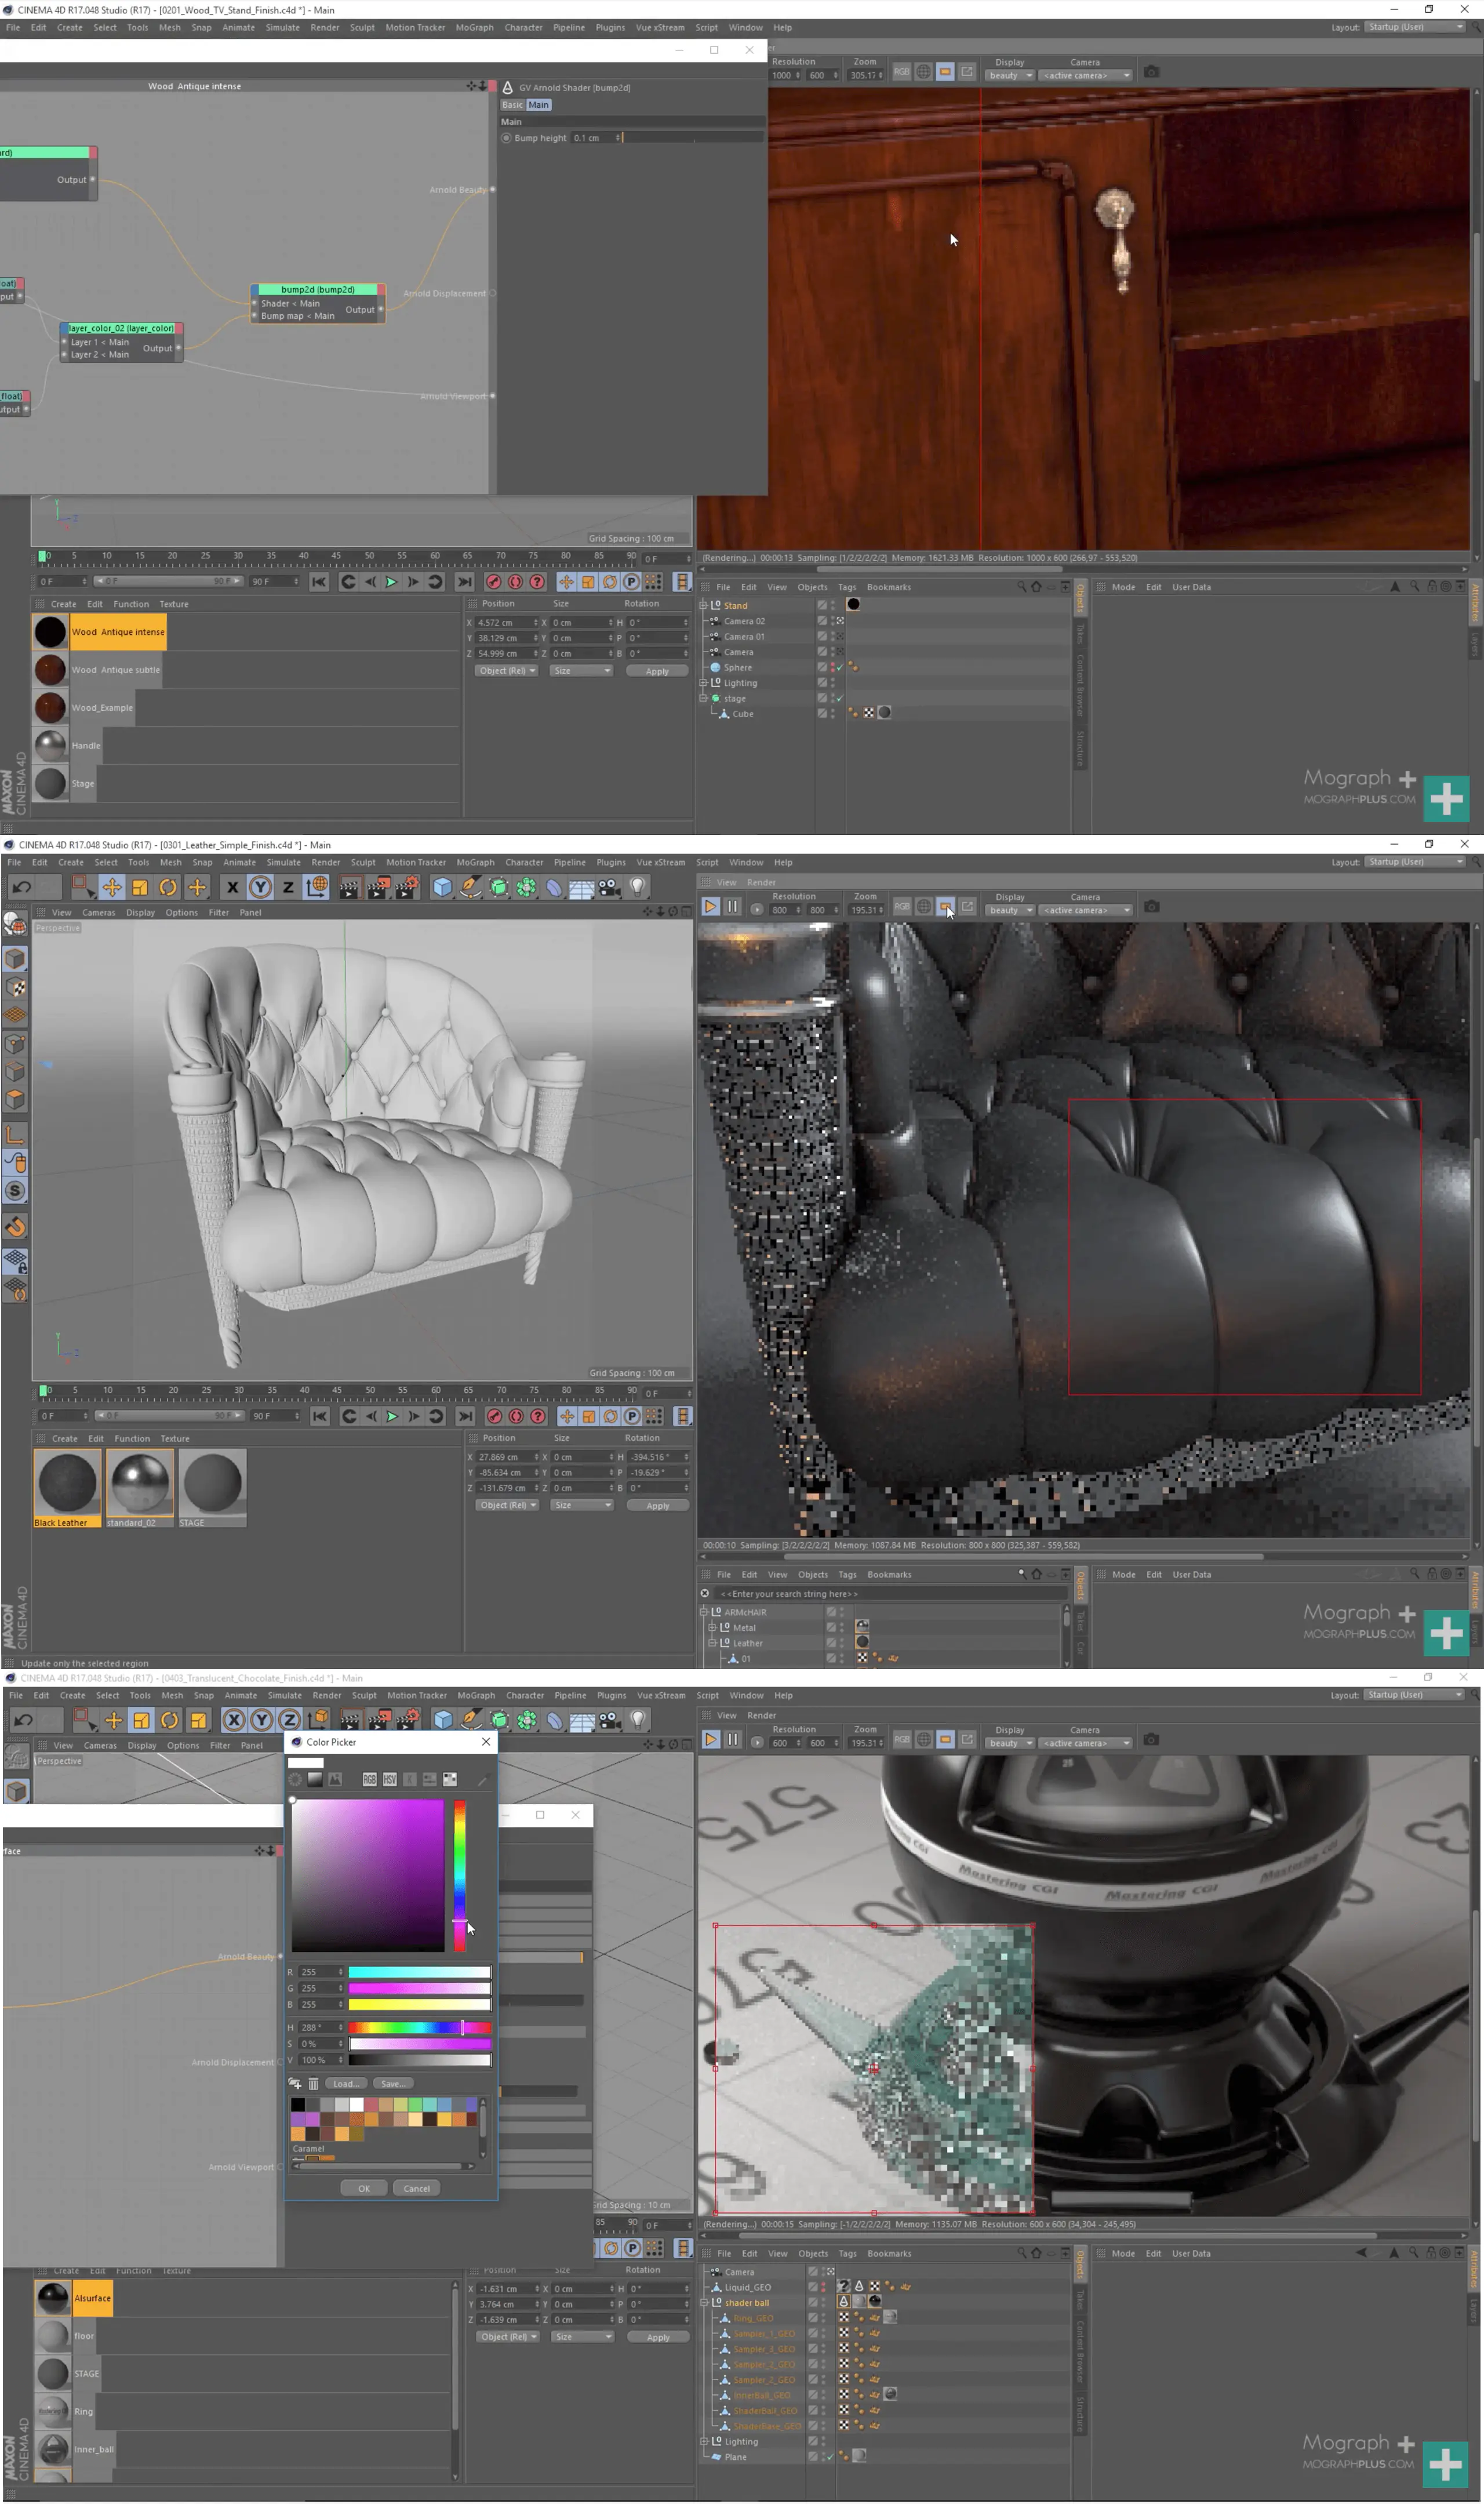
Task: Open Tags menu in Leather object manager
Action: coord(847,1575)
